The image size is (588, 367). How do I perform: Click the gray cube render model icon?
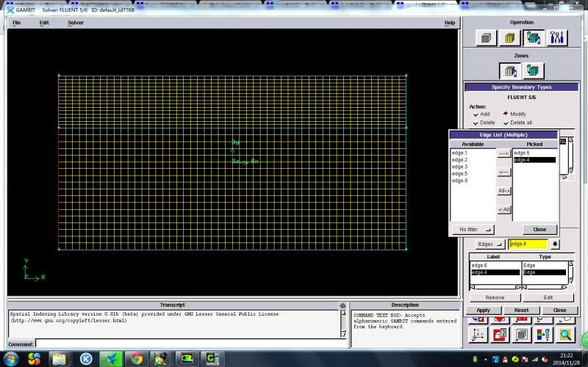coord(521,334)
